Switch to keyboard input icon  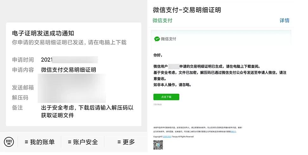point(9,142)
